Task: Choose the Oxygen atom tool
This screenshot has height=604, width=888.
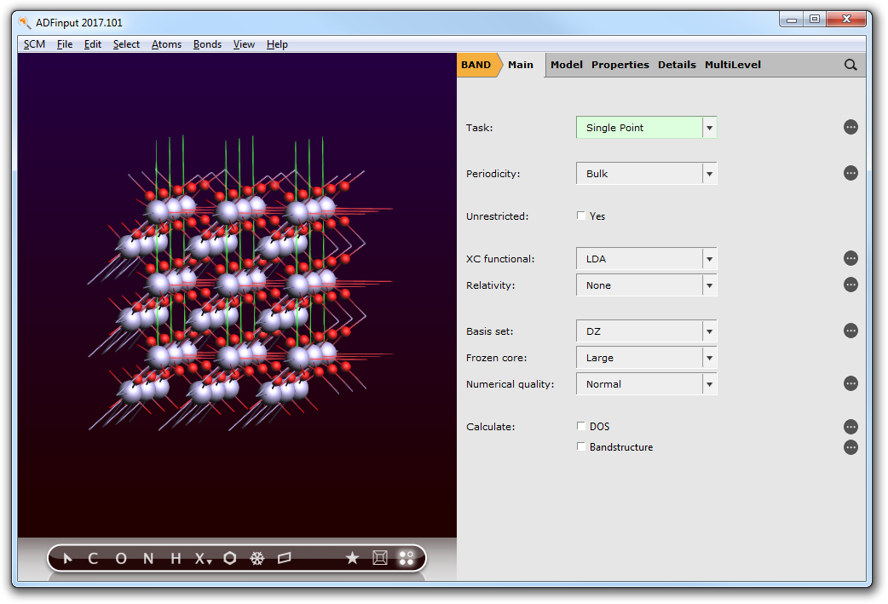Action: pyautogui.click(x=120, y=558)
